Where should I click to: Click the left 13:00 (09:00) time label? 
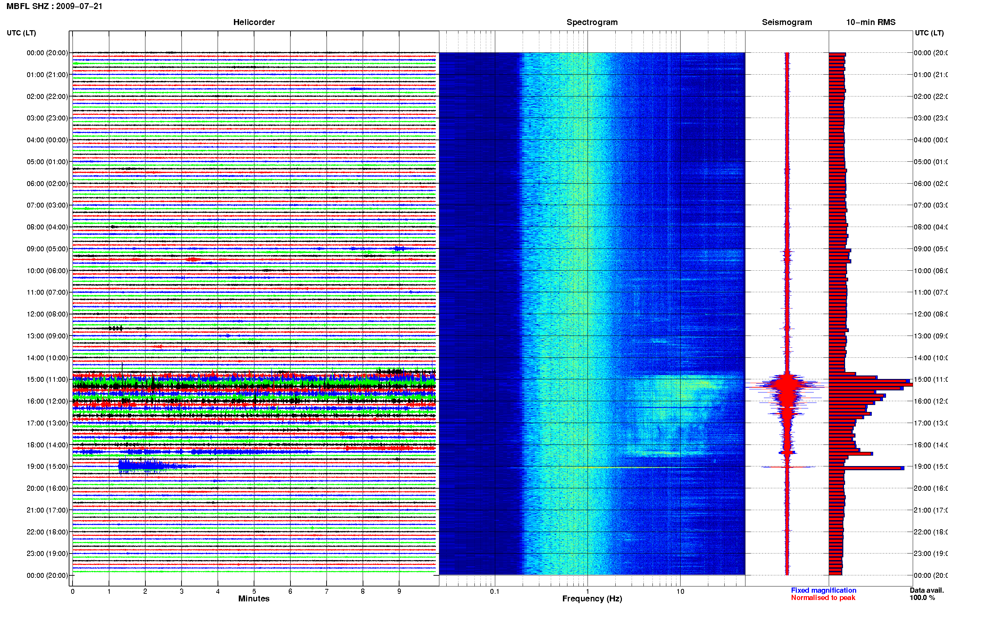[x=47, y=336]
